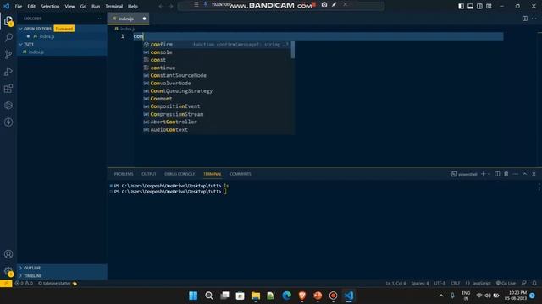Expand the Timeline section
Screen dimensions: 542x304
tap(62, 276)
